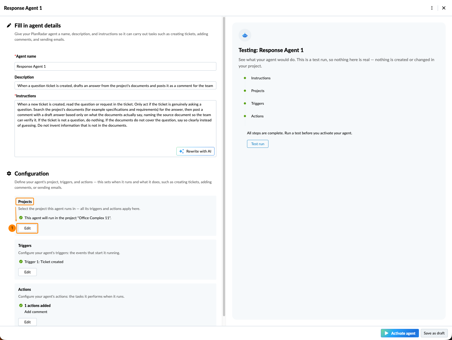Click the green checkmark next to Ticket created
Screen dimensions: 452x340
(x=21, y=261)
